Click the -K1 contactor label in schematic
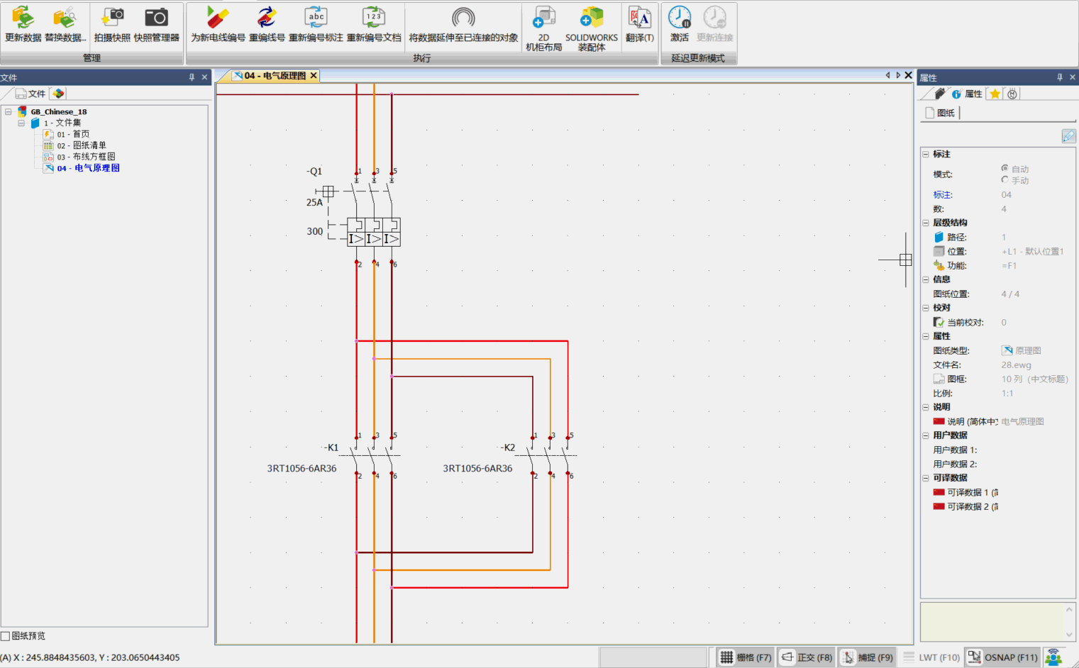The image size is (1079, 668). (331, 447)
